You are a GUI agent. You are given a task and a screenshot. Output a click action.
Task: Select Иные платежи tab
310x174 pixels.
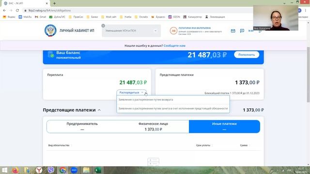click(x=224, y=127)
